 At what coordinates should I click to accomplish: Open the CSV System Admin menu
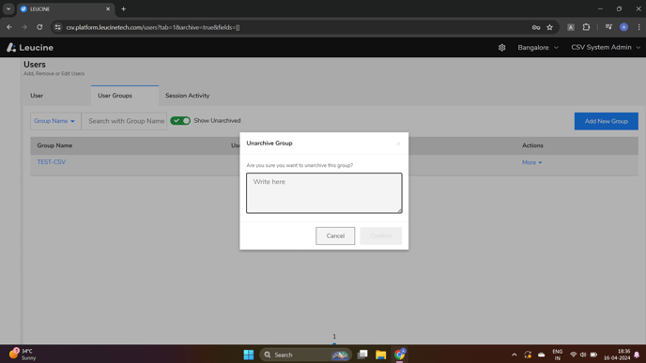tap(606, 47)
